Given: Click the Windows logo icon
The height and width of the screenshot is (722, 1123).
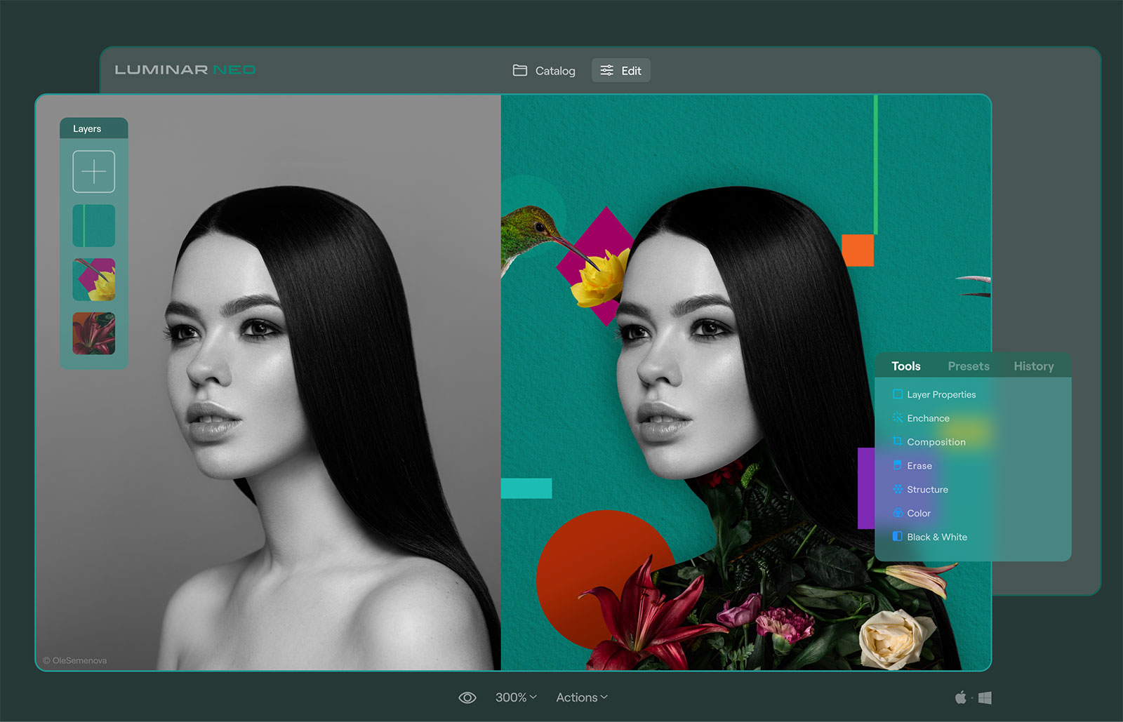Looking at the screenshot, I should (x=985, y=697).
